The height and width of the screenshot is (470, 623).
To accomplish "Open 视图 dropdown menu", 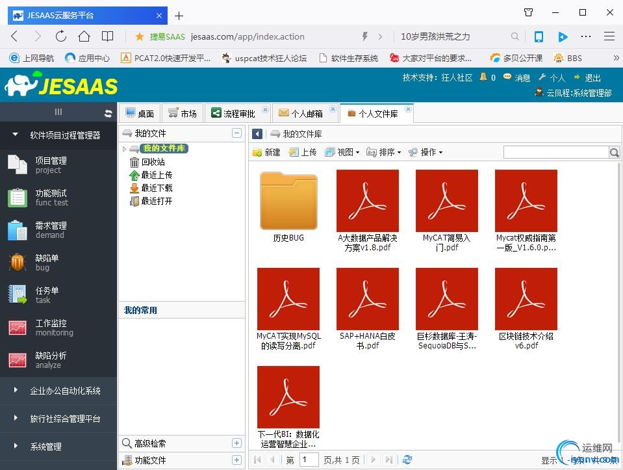I will tap(342, 152).
